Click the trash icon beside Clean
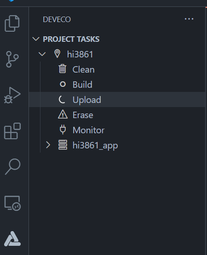This screenshot has height=255, width=207. [63, 69]
